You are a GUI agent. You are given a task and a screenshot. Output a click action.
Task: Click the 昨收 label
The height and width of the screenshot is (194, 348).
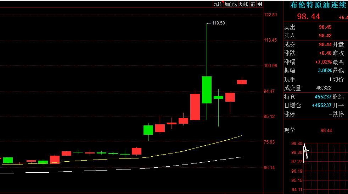click(338, 53)
